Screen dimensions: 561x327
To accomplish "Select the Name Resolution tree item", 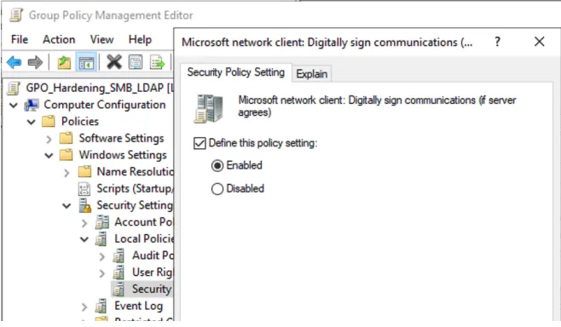I will 135,172.
